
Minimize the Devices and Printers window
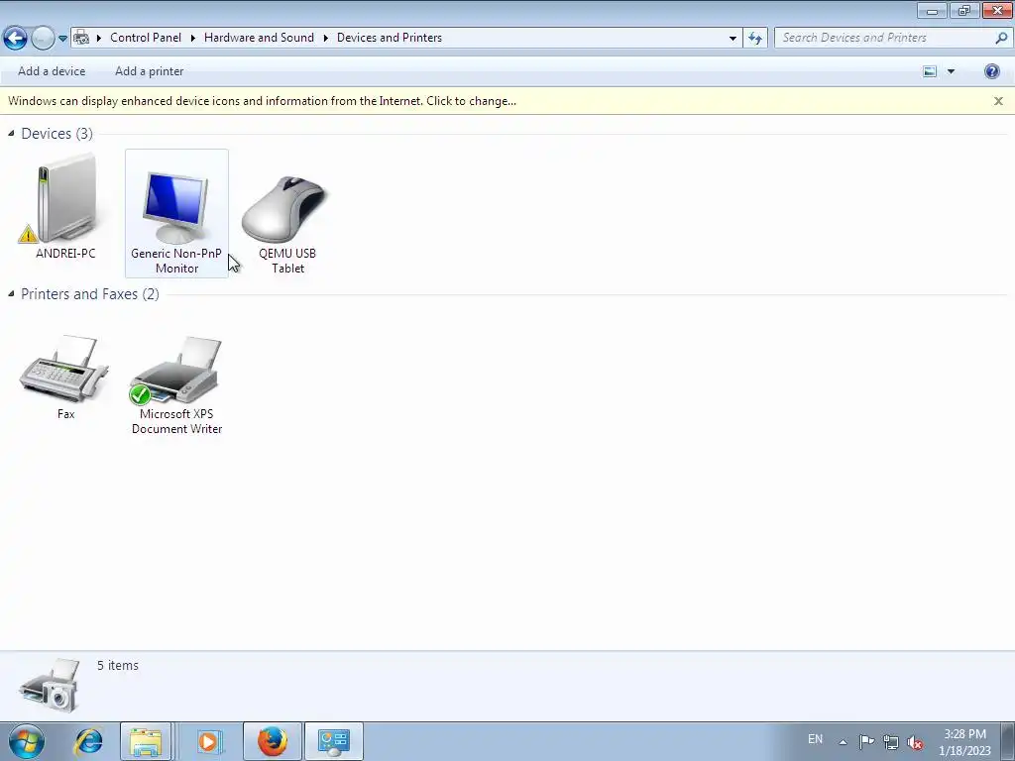click(x=932, y=10)
